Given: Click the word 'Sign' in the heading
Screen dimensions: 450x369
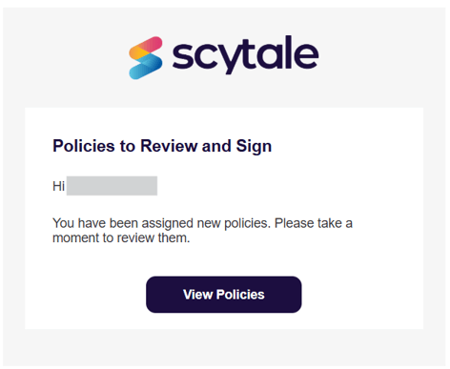Looking at the screenshot, I should [x=254, y=147].
